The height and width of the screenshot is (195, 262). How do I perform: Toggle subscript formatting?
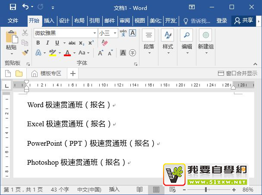82,43
